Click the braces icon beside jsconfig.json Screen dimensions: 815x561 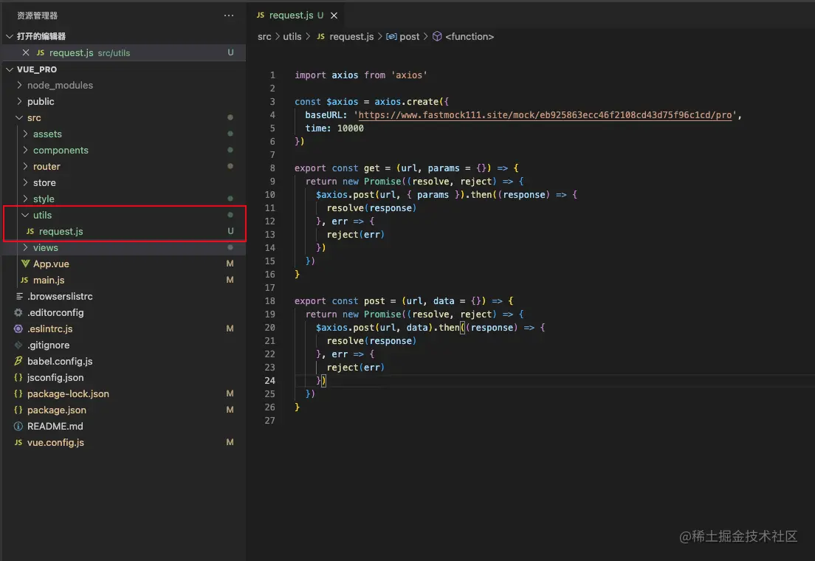pyautogui.click(x=18, y=377)
